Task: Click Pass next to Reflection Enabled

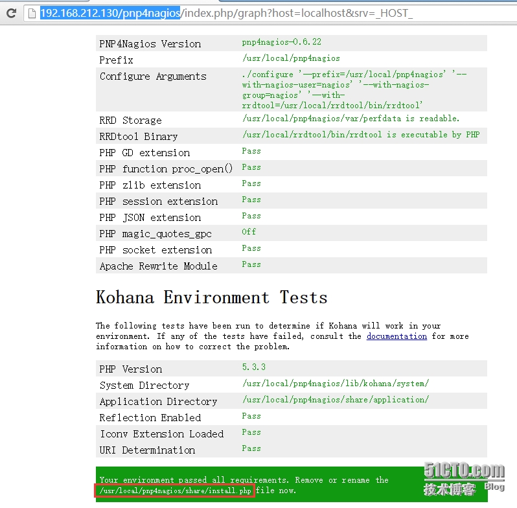Action: (x=251, y=416)
